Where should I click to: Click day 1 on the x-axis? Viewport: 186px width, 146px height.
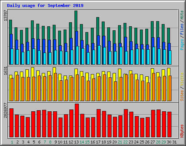coord(12,142)
